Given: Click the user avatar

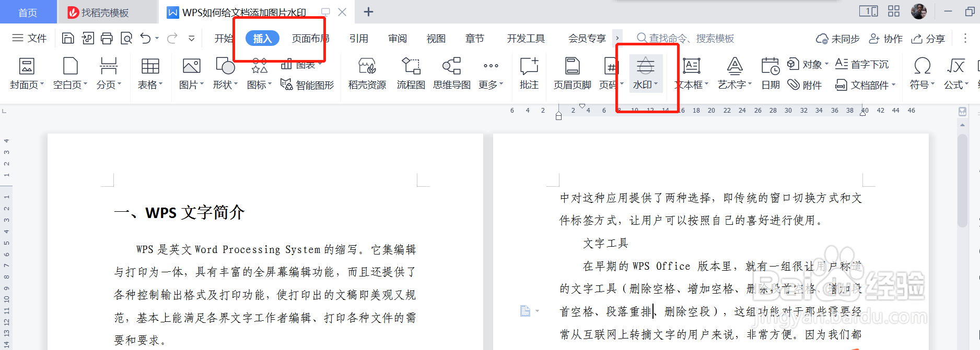Looking at the screenshot, I should (x=919, y=11).
